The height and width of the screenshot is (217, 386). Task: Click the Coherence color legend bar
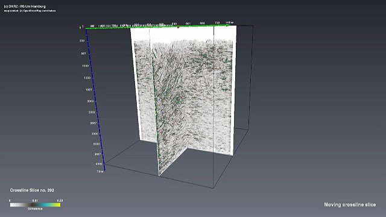[35, 205]
